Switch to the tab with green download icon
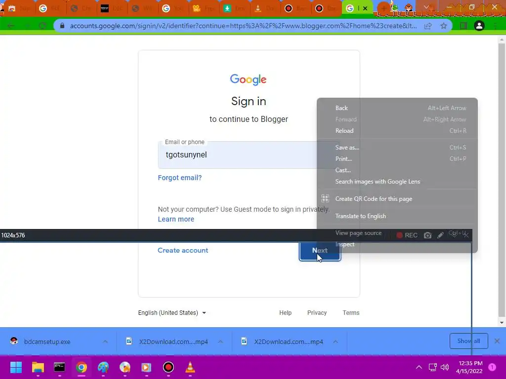This screenshot has height=379, width=506. pos(235,9)
